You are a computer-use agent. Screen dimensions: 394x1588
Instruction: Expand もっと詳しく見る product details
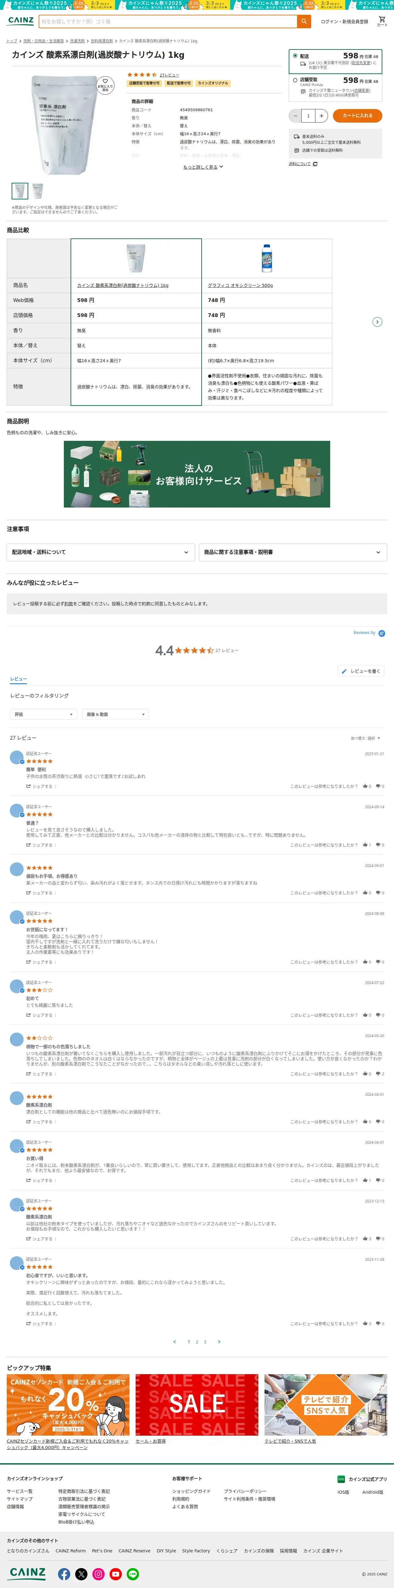[203, 167]
